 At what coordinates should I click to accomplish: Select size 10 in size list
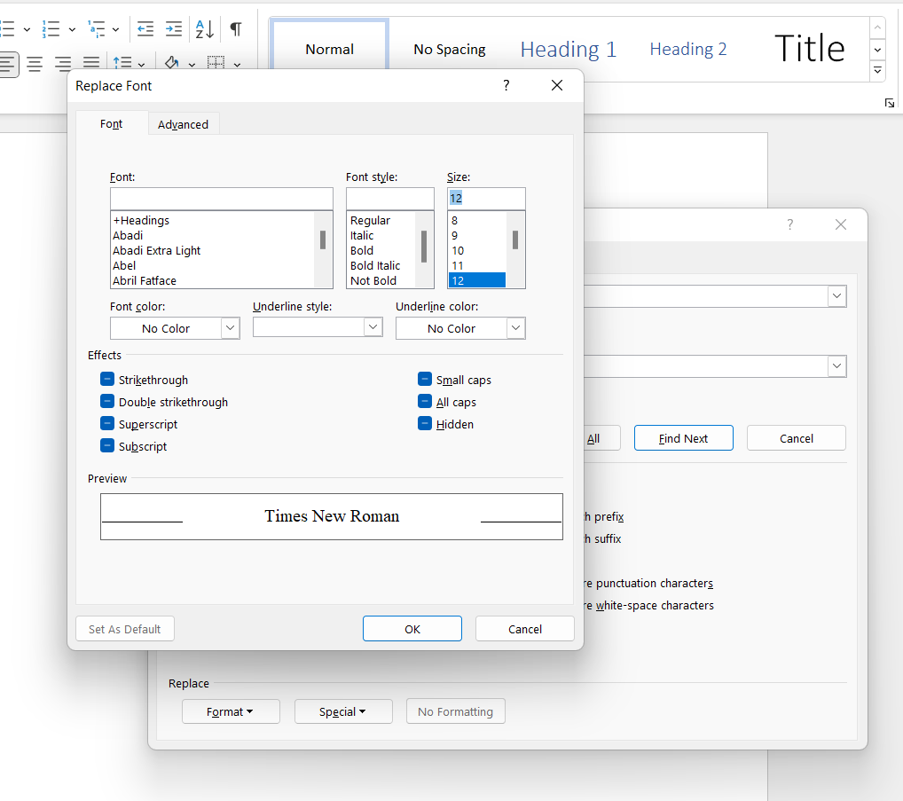[458, 250]
